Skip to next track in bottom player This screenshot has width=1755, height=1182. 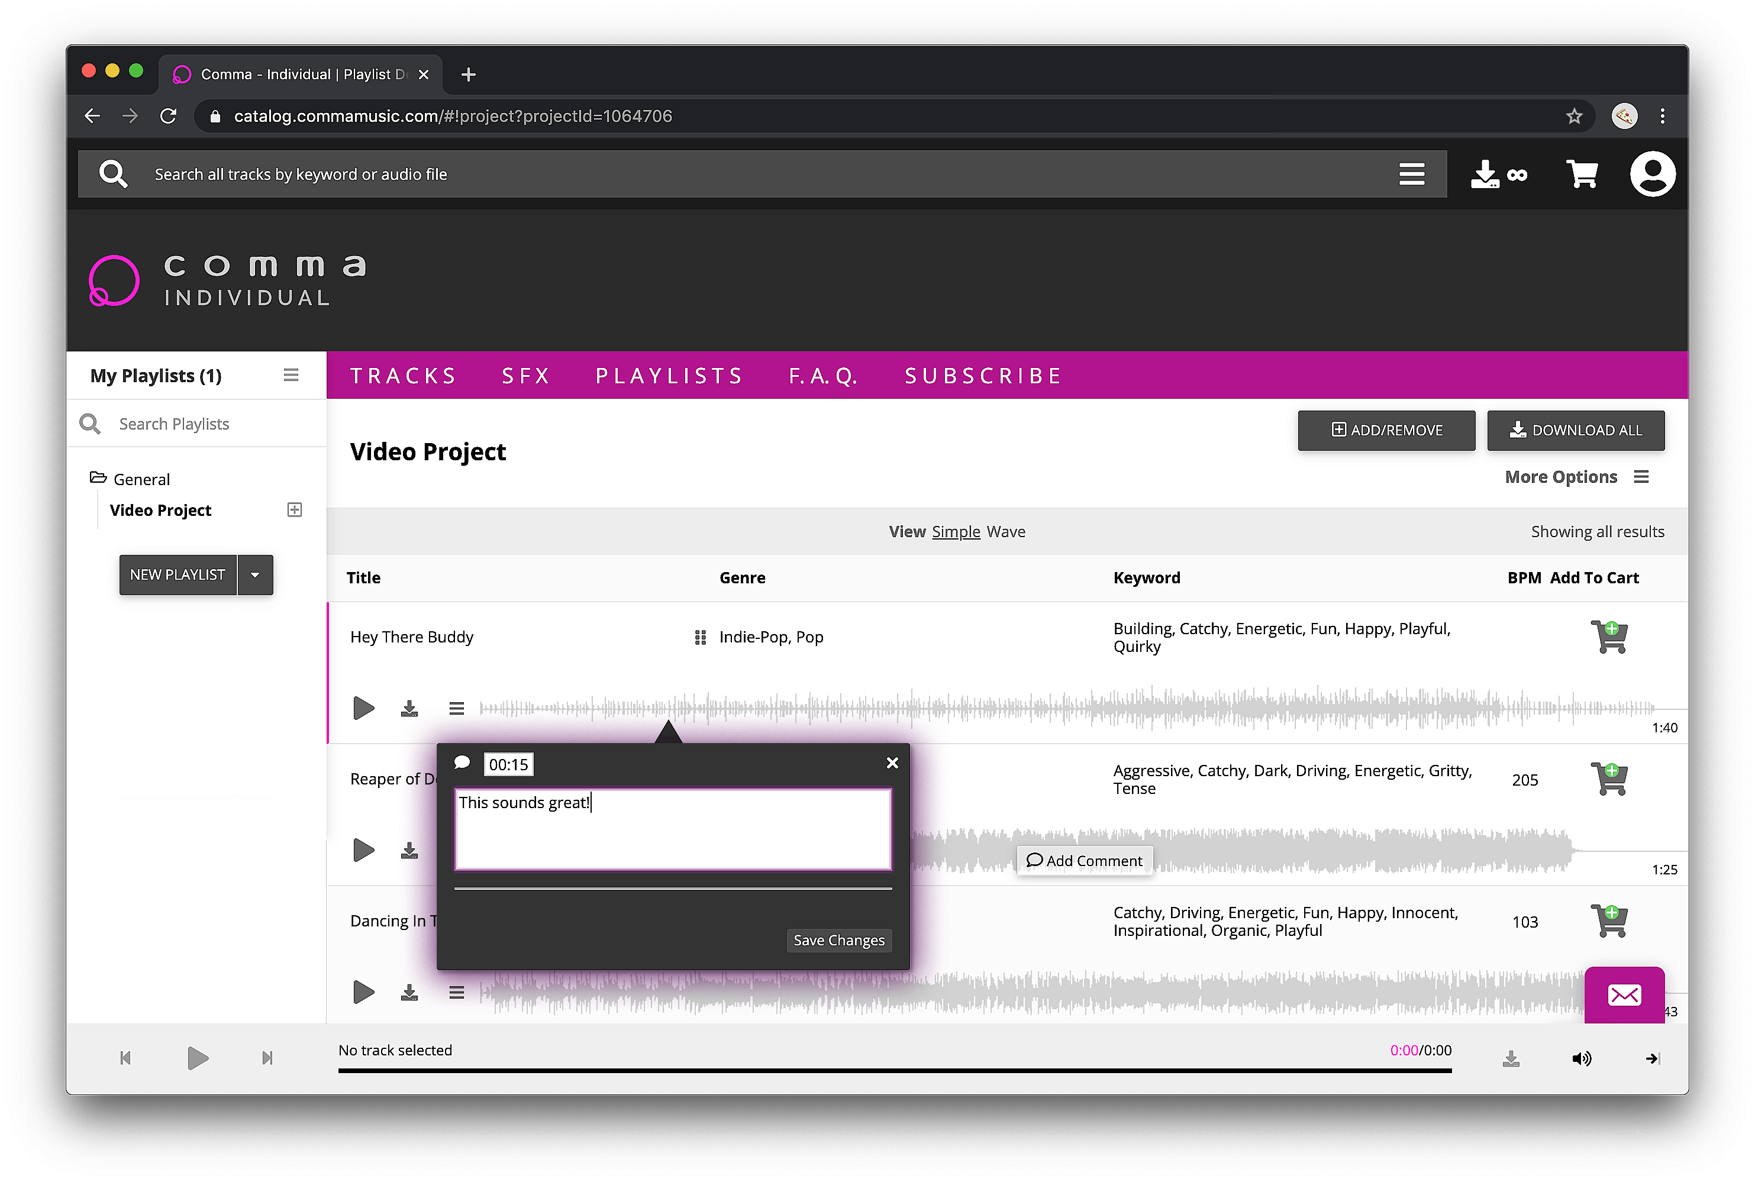pyautogui.click(x=267, y=1058)
